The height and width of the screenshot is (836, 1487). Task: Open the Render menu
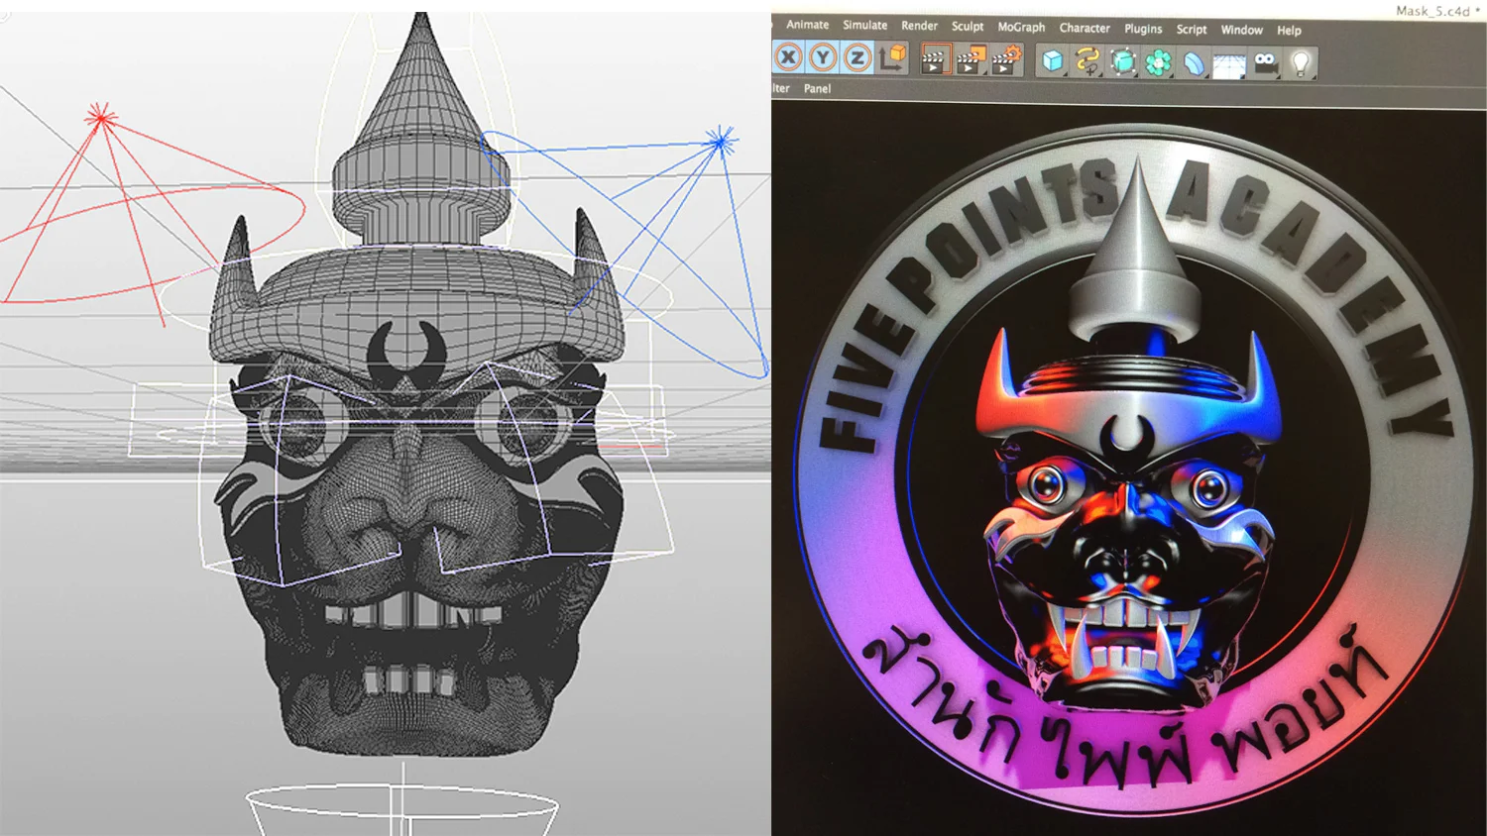point(919,26)
